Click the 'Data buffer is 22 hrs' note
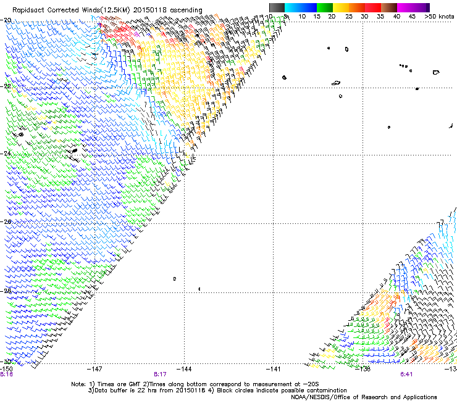Viewport: 457px width, 401px height. 125,391
